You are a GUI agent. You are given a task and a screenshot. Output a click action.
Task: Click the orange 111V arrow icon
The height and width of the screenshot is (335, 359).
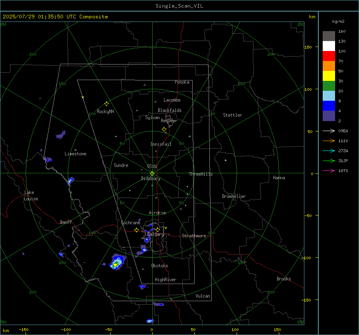329,141
